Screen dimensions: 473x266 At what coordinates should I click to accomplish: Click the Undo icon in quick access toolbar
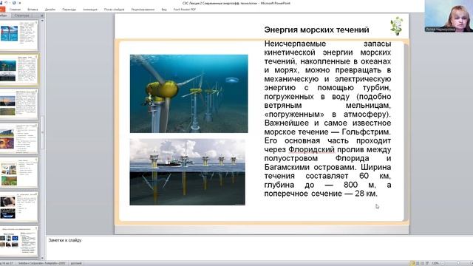click(x=6, y=3)
